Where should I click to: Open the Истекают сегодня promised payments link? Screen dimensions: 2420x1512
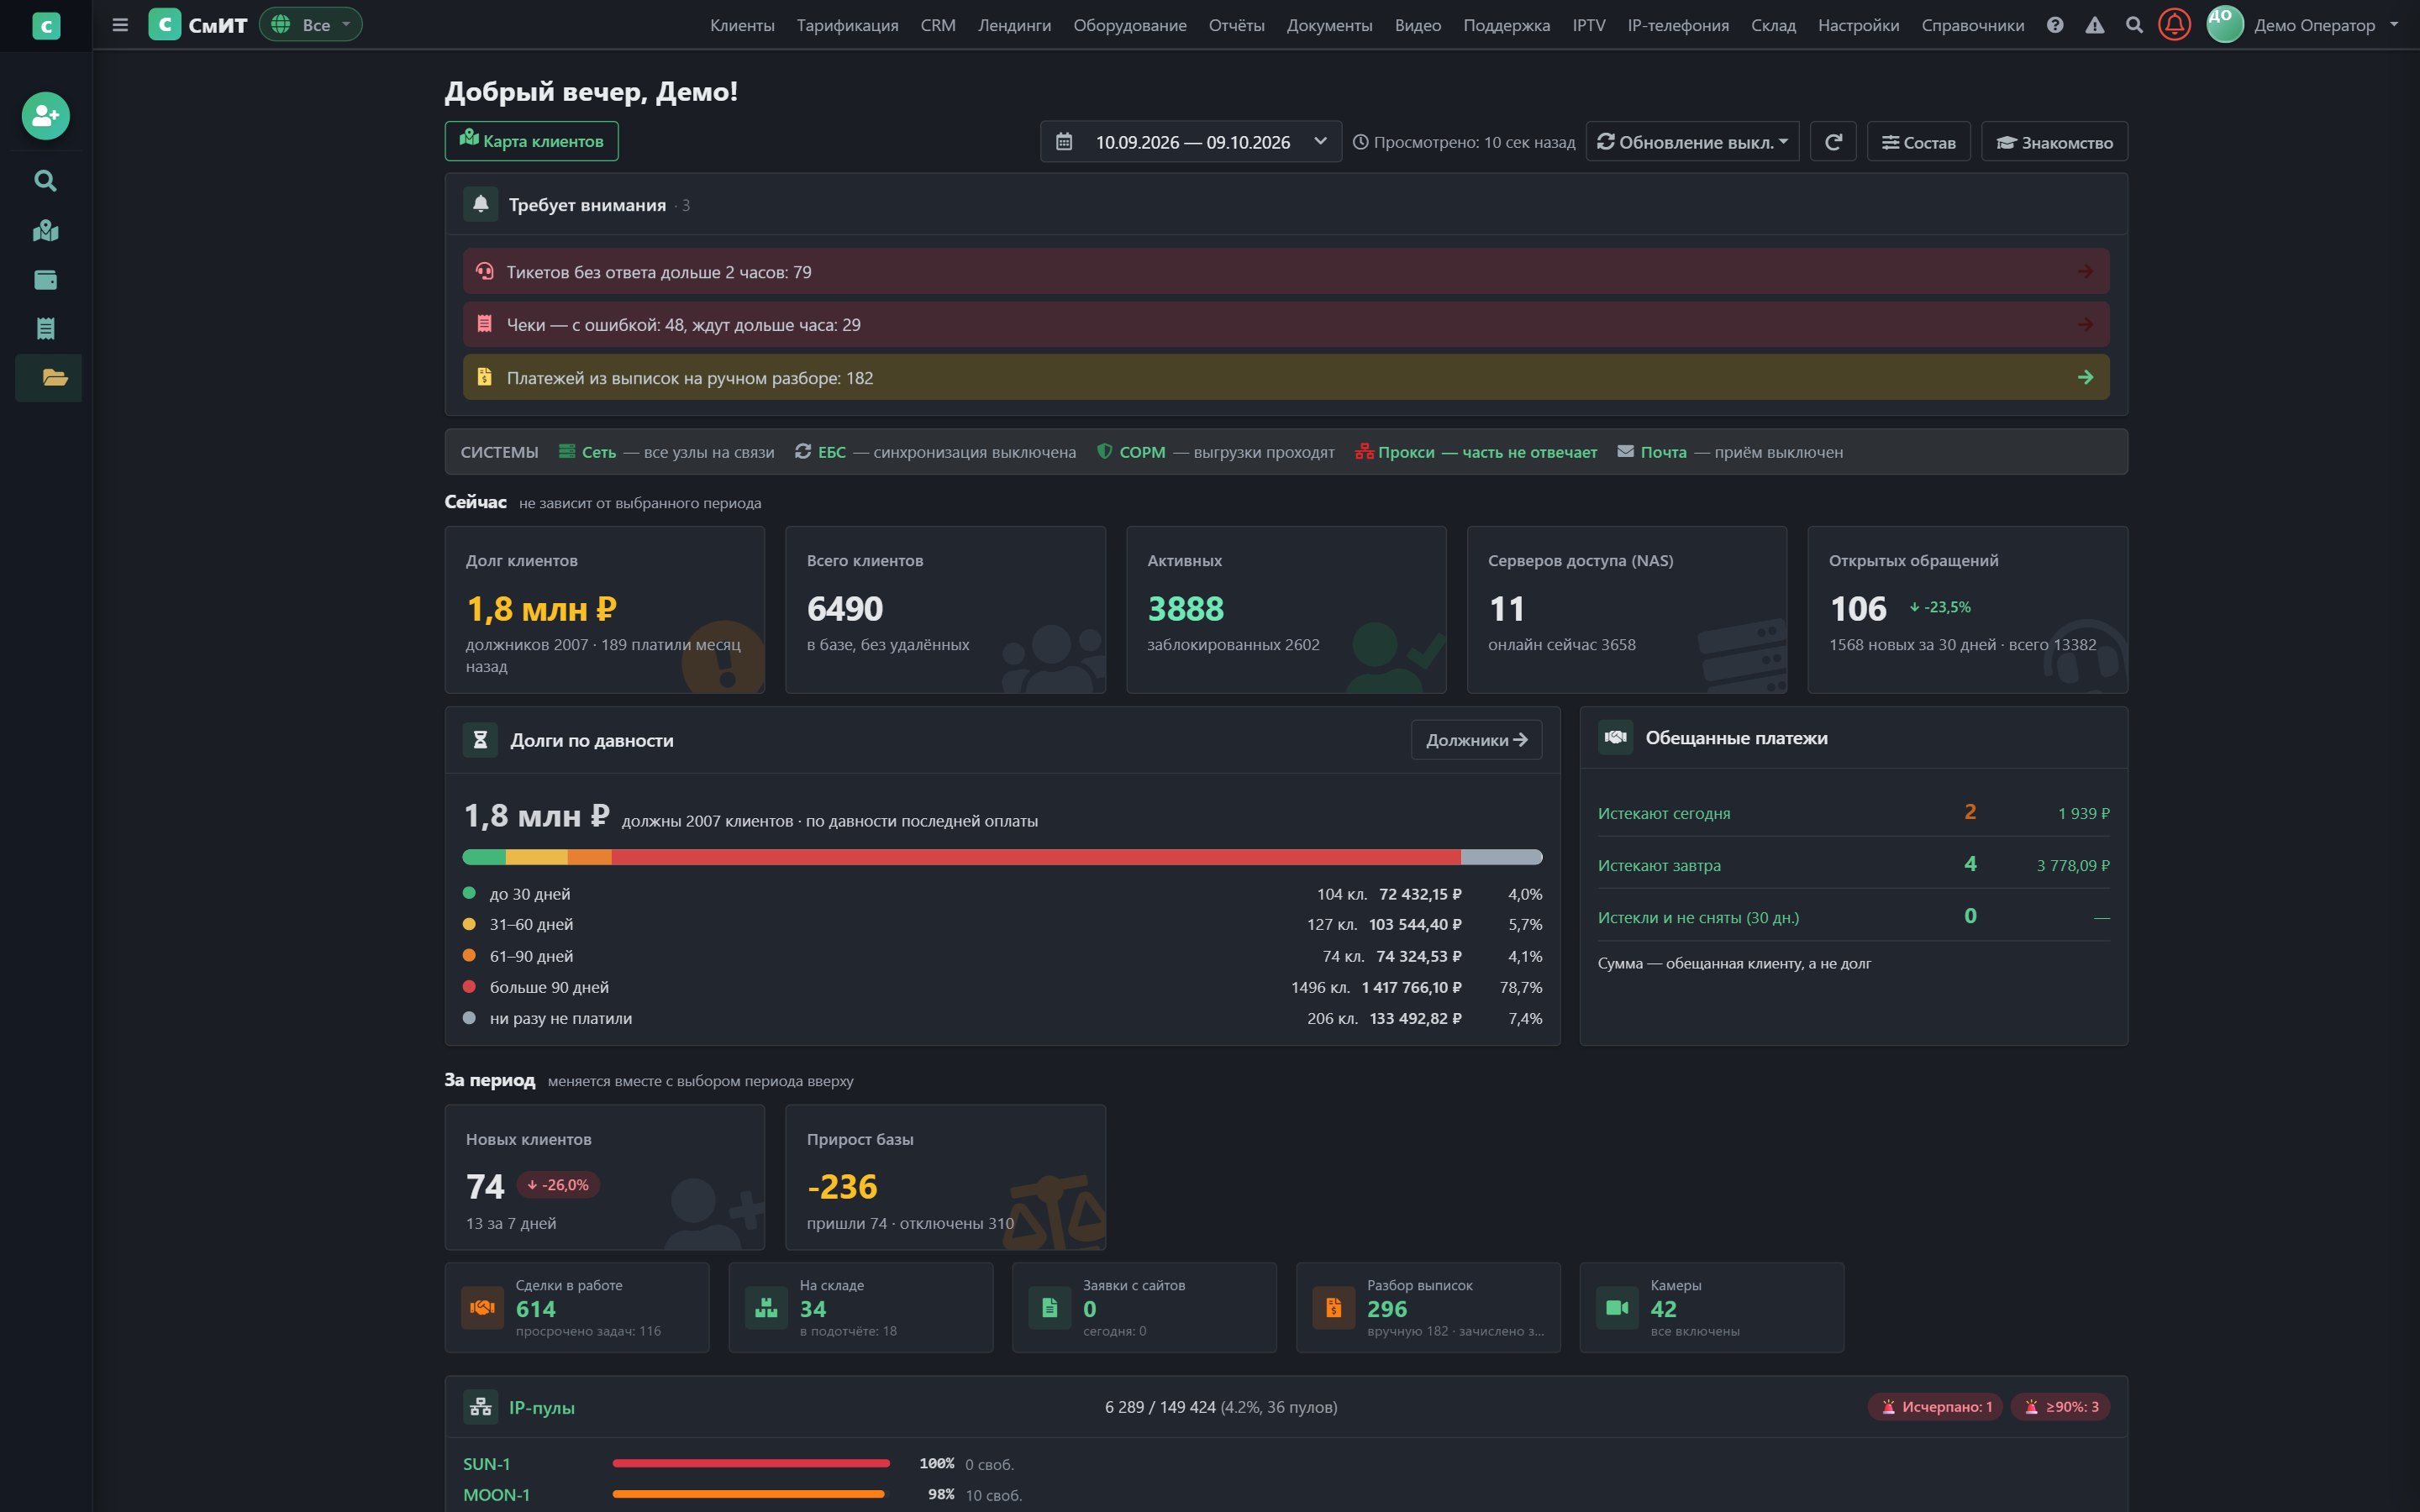tap(1664, 813)
